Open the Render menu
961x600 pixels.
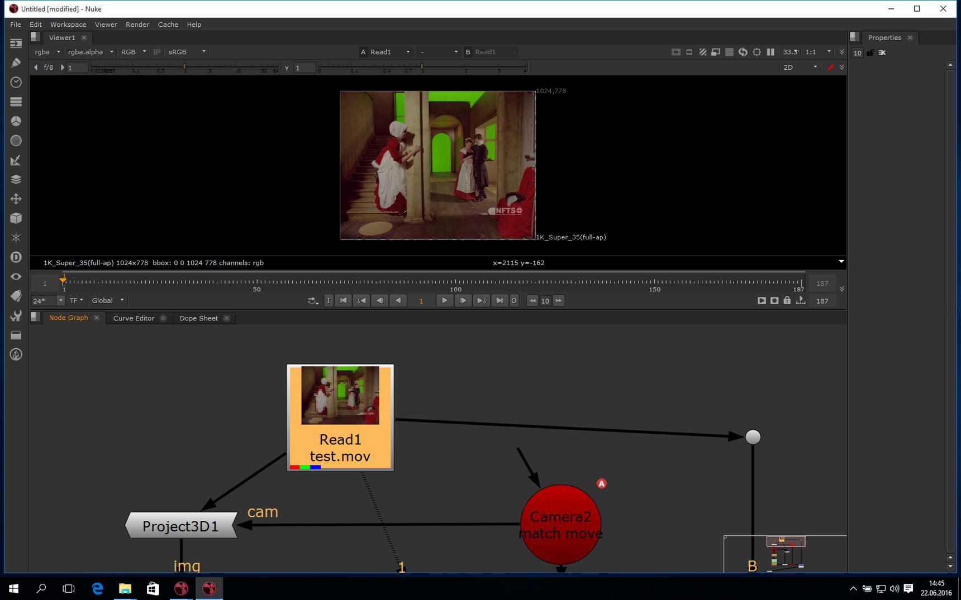pyautogui.click(x=137, y=25)
